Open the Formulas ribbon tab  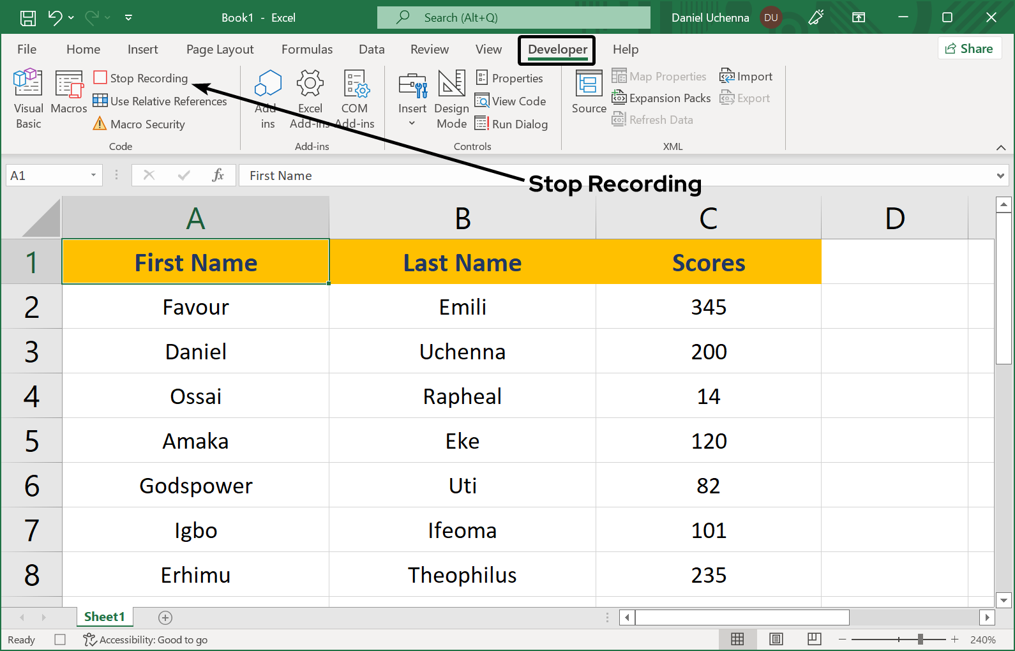[x=306, y=49]
